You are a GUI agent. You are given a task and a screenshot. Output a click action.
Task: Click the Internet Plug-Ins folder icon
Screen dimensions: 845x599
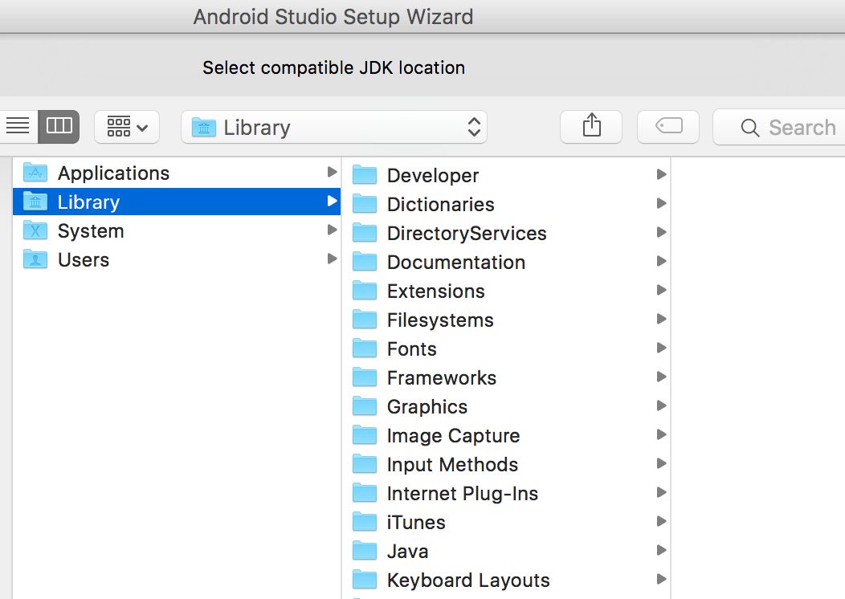[365, 493]
